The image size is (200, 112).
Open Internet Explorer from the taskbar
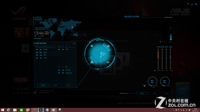[x=8, y=110]
